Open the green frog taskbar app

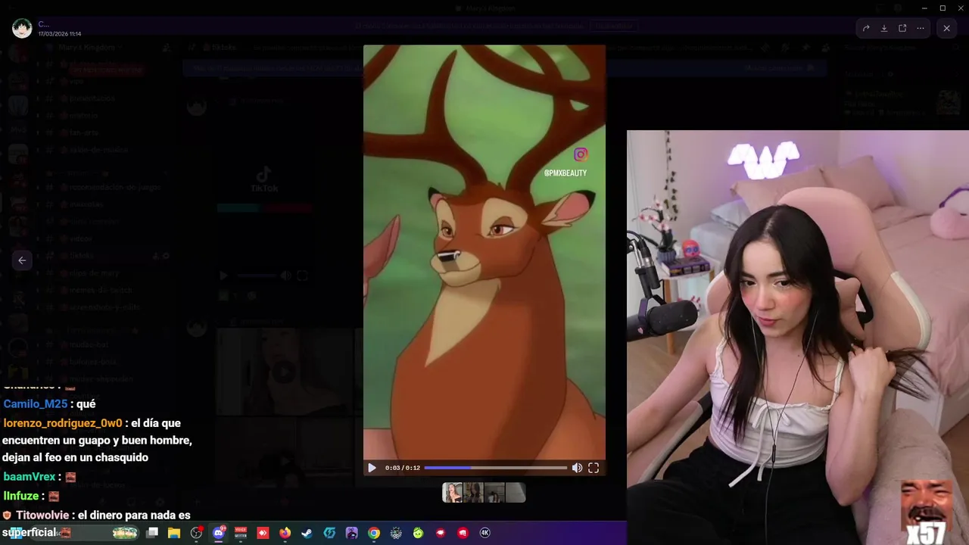click(418, 533)
